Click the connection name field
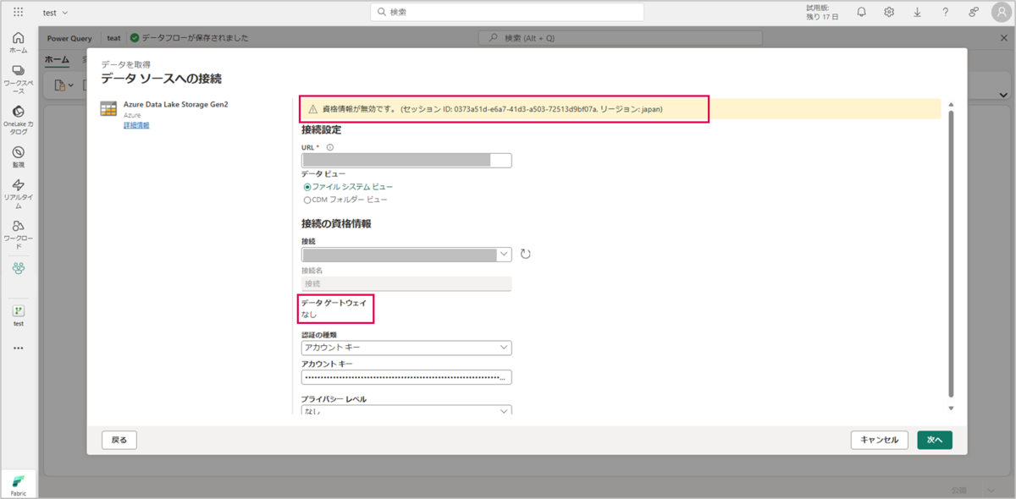Image resolution: width=1016 pixels, height=499 pixels. (406, 284)
